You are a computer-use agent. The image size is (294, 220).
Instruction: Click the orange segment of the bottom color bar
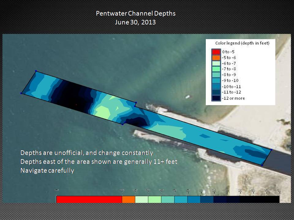tap(128, 199)
